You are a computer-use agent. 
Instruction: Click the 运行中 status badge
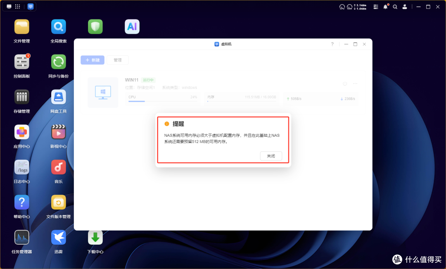click(148, 80)
